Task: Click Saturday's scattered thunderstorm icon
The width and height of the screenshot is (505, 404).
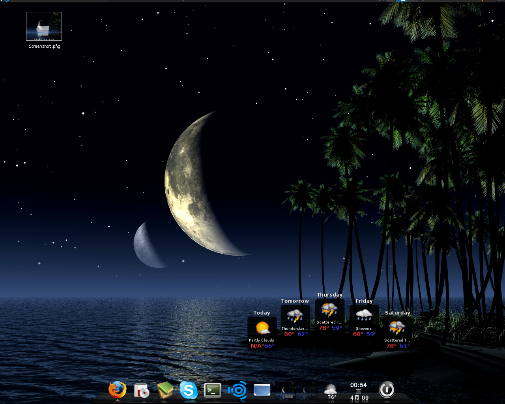Action: [x=397, y=328]
